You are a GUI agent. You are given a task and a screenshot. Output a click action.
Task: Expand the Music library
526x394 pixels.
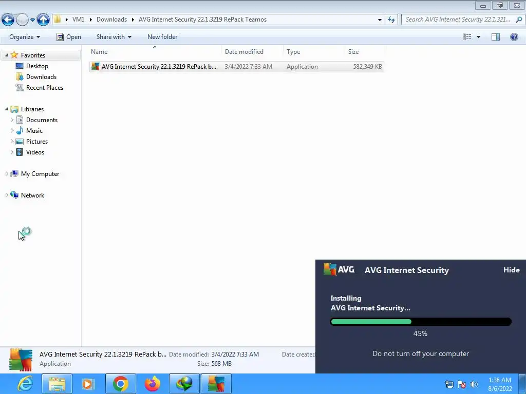[x=12, y=130]
